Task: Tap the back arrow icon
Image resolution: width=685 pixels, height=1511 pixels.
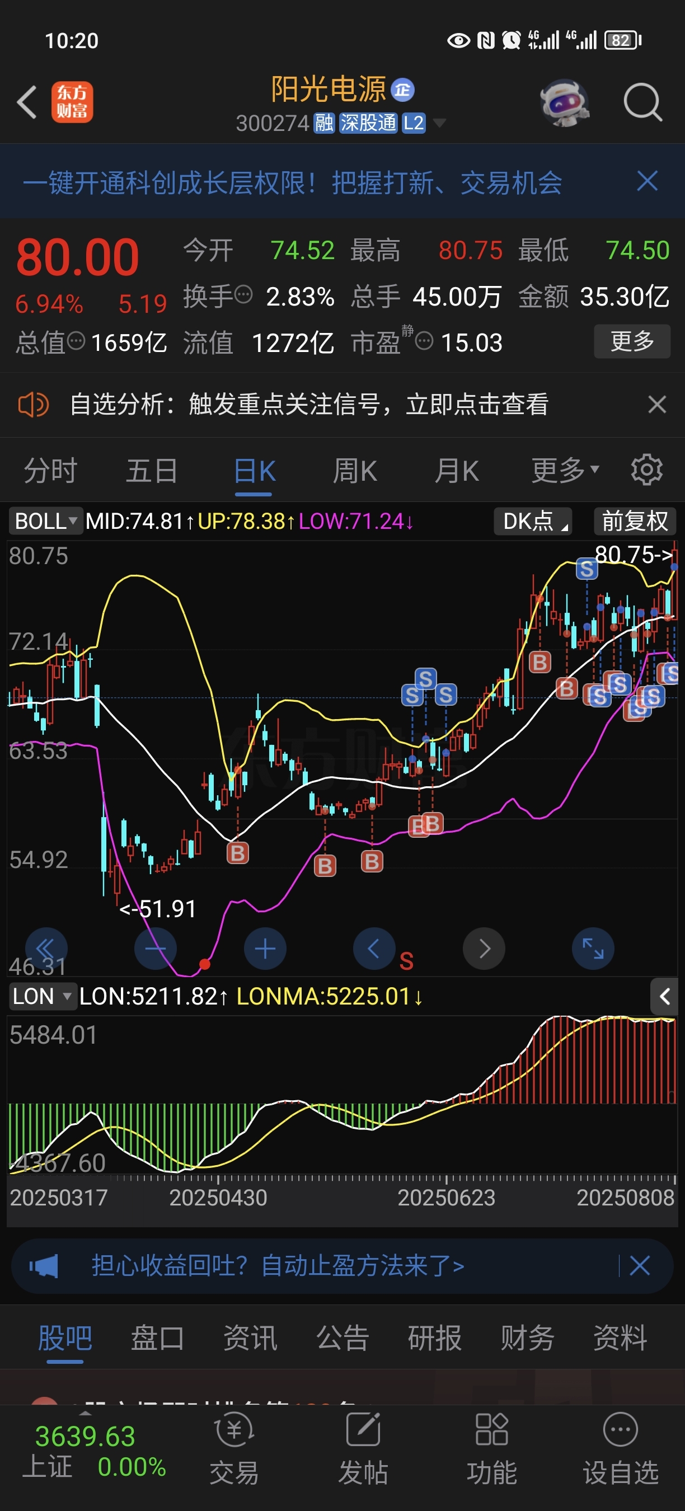Action: tap(27, 102)
